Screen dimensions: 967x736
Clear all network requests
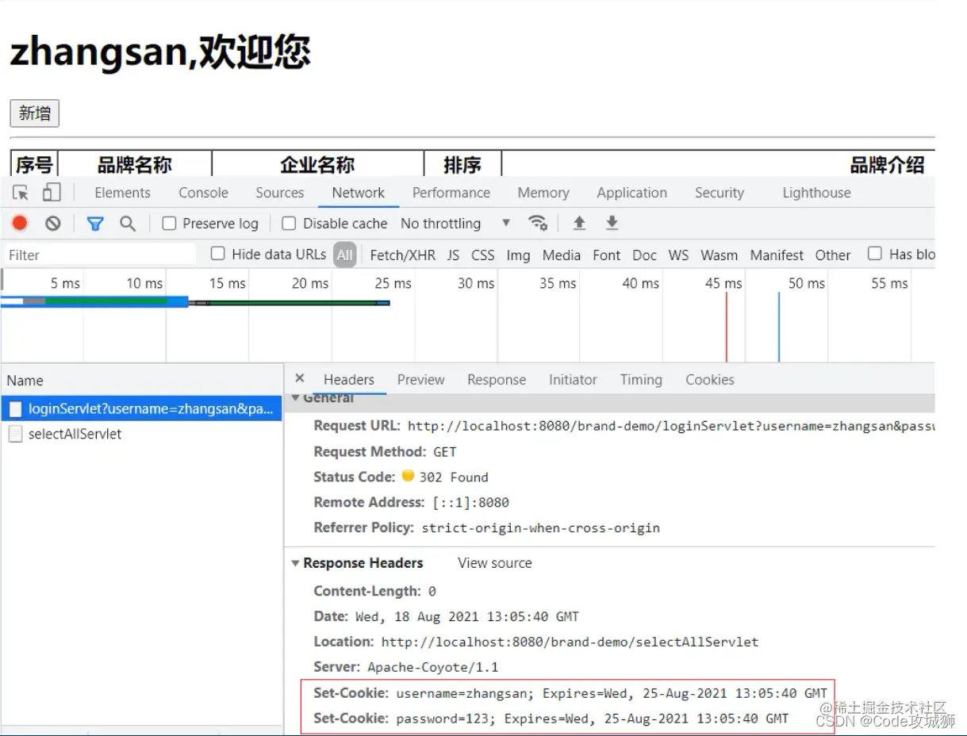coord(52,223)
